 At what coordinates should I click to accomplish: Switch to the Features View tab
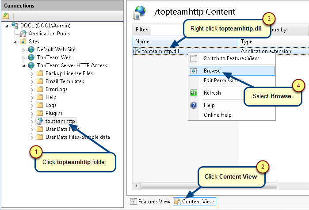coord(150,202)
